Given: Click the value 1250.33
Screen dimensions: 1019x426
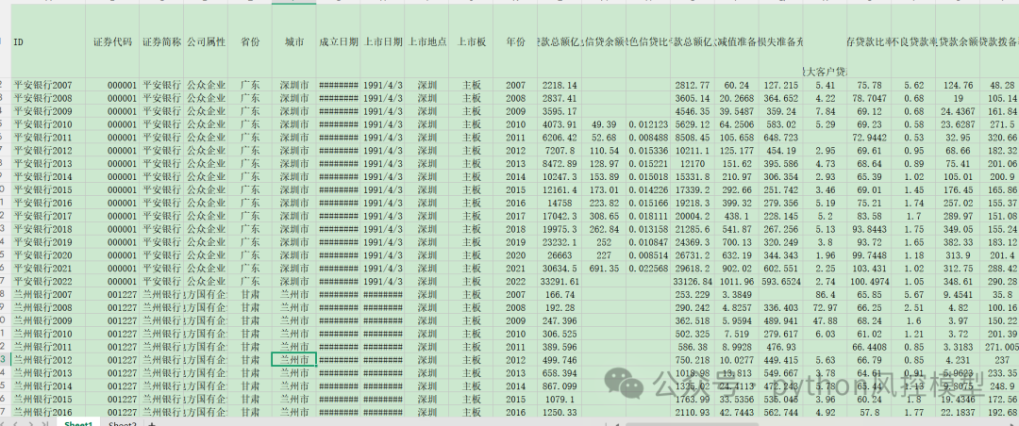Looking at the screenshot, I should point(560,413).
